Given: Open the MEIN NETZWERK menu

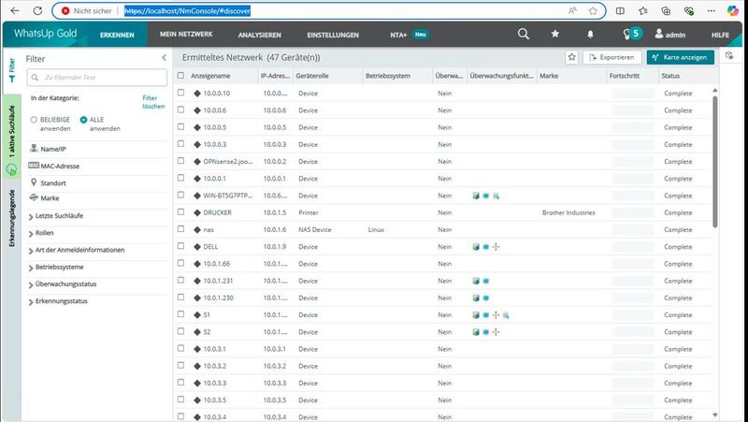Looking at the screenshot, I should (x=187, y=34).
